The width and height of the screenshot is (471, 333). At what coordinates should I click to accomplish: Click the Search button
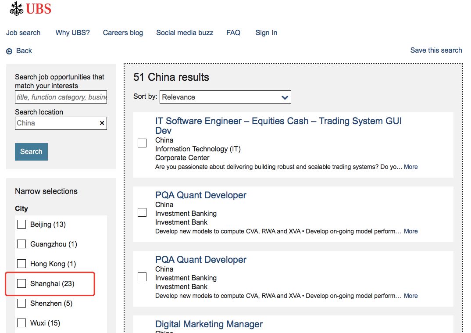[31, 151]
